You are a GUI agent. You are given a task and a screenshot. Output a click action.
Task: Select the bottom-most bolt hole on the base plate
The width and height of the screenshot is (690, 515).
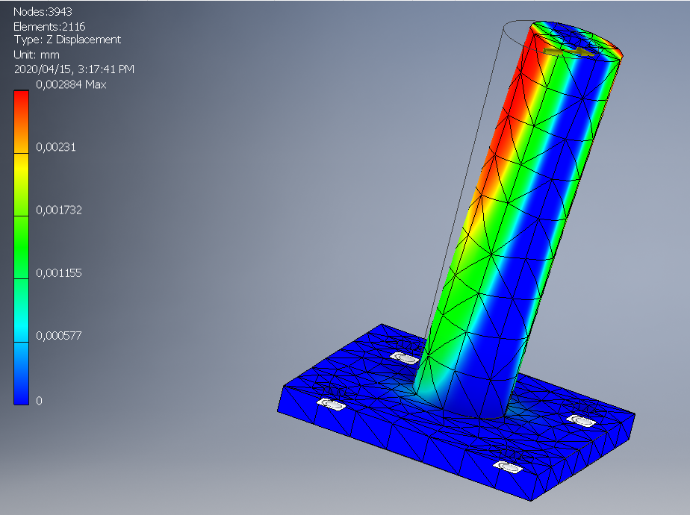pyautogui.click(x=512, y=468)
